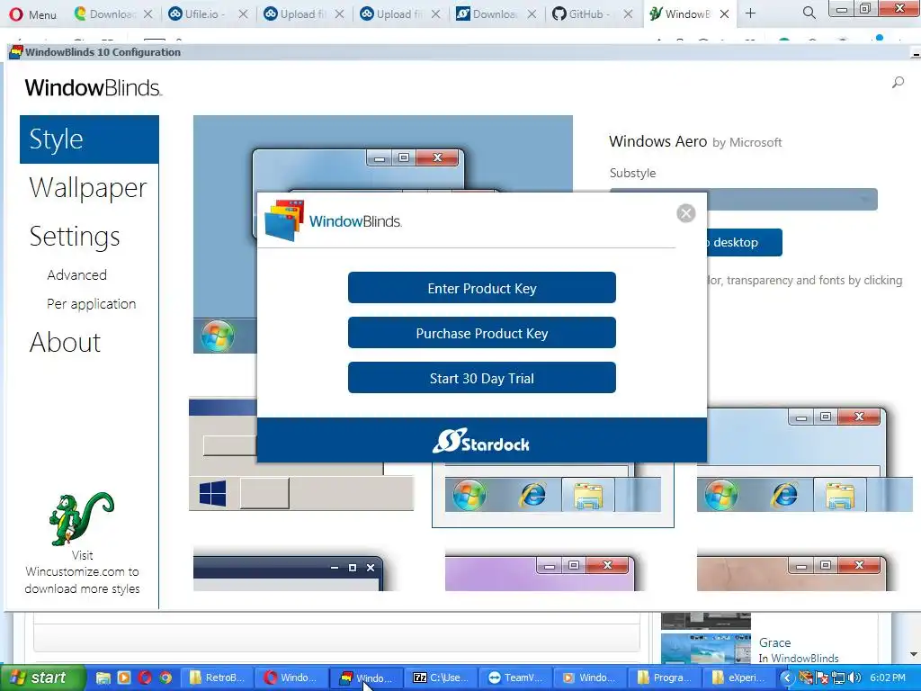The image size is (921, 691).
Task: Open the Opera Menu button
Action: pyautogui.click(x=33, y=14)
